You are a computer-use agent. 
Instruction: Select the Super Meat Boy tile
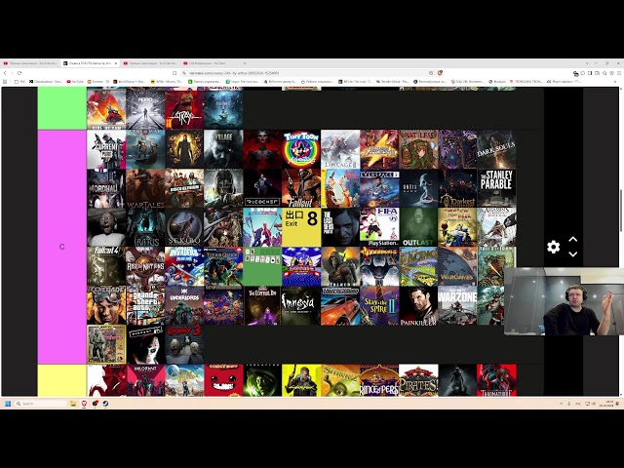click(x=223, y=380)
